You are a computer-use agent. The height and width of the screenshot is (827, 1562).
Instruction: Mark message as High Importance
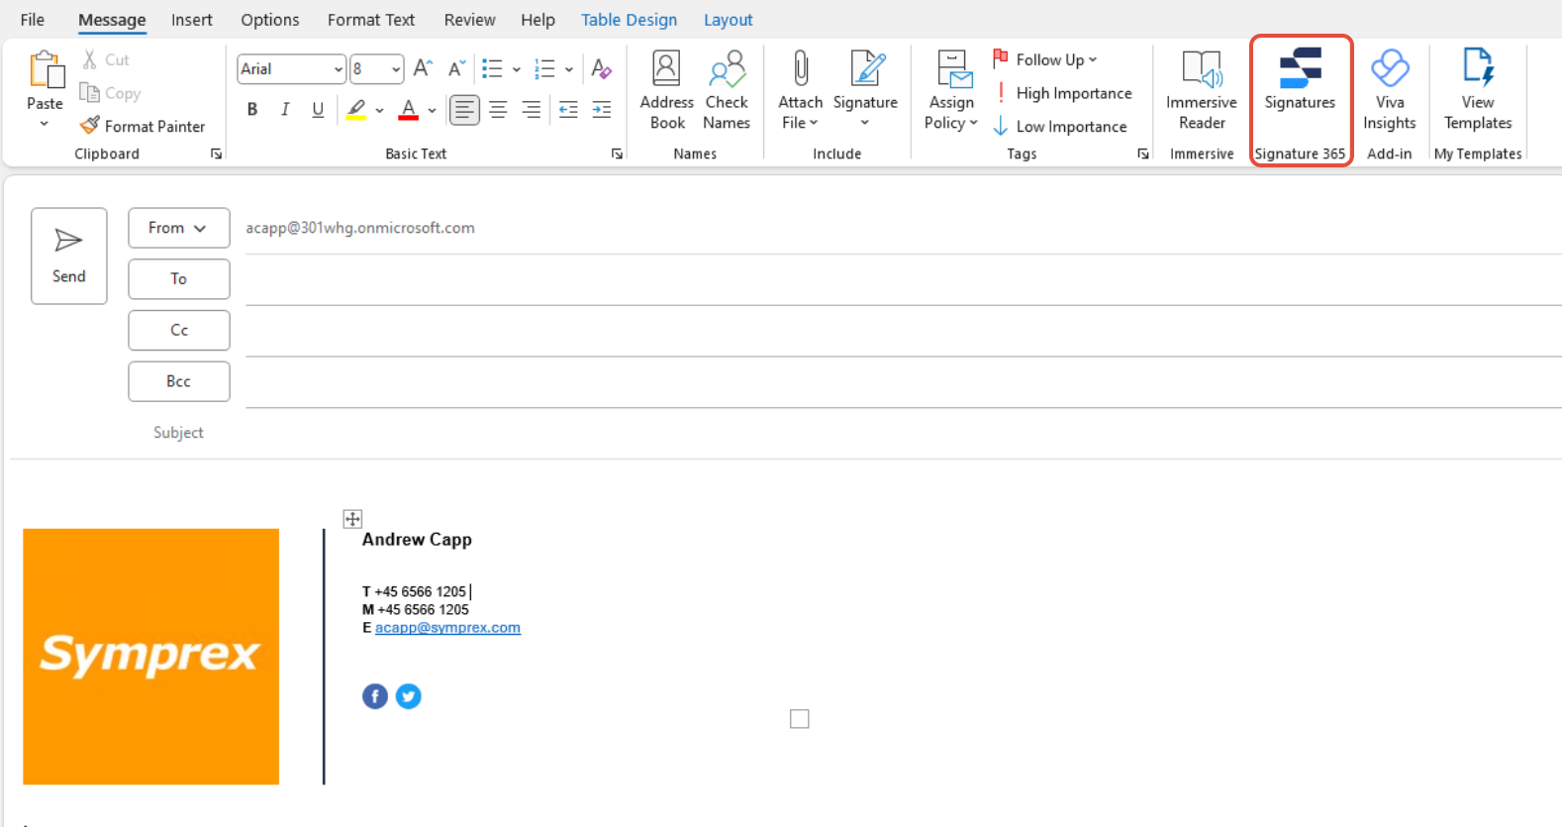coord(1063,93)
